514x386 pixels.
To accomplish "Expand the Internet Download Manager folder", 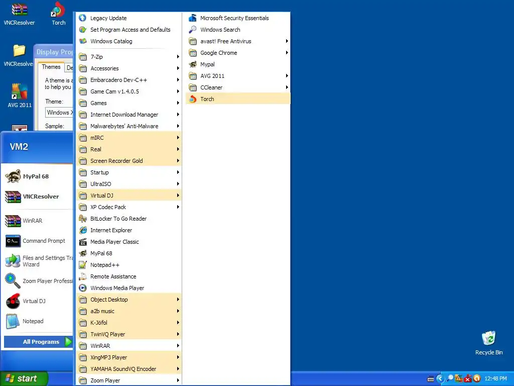I will (x=128, y=115).
